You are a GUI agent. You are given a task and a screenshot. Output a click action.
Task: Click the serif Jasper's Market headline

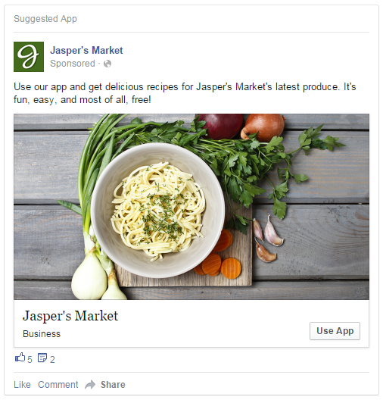click(70, 316)
